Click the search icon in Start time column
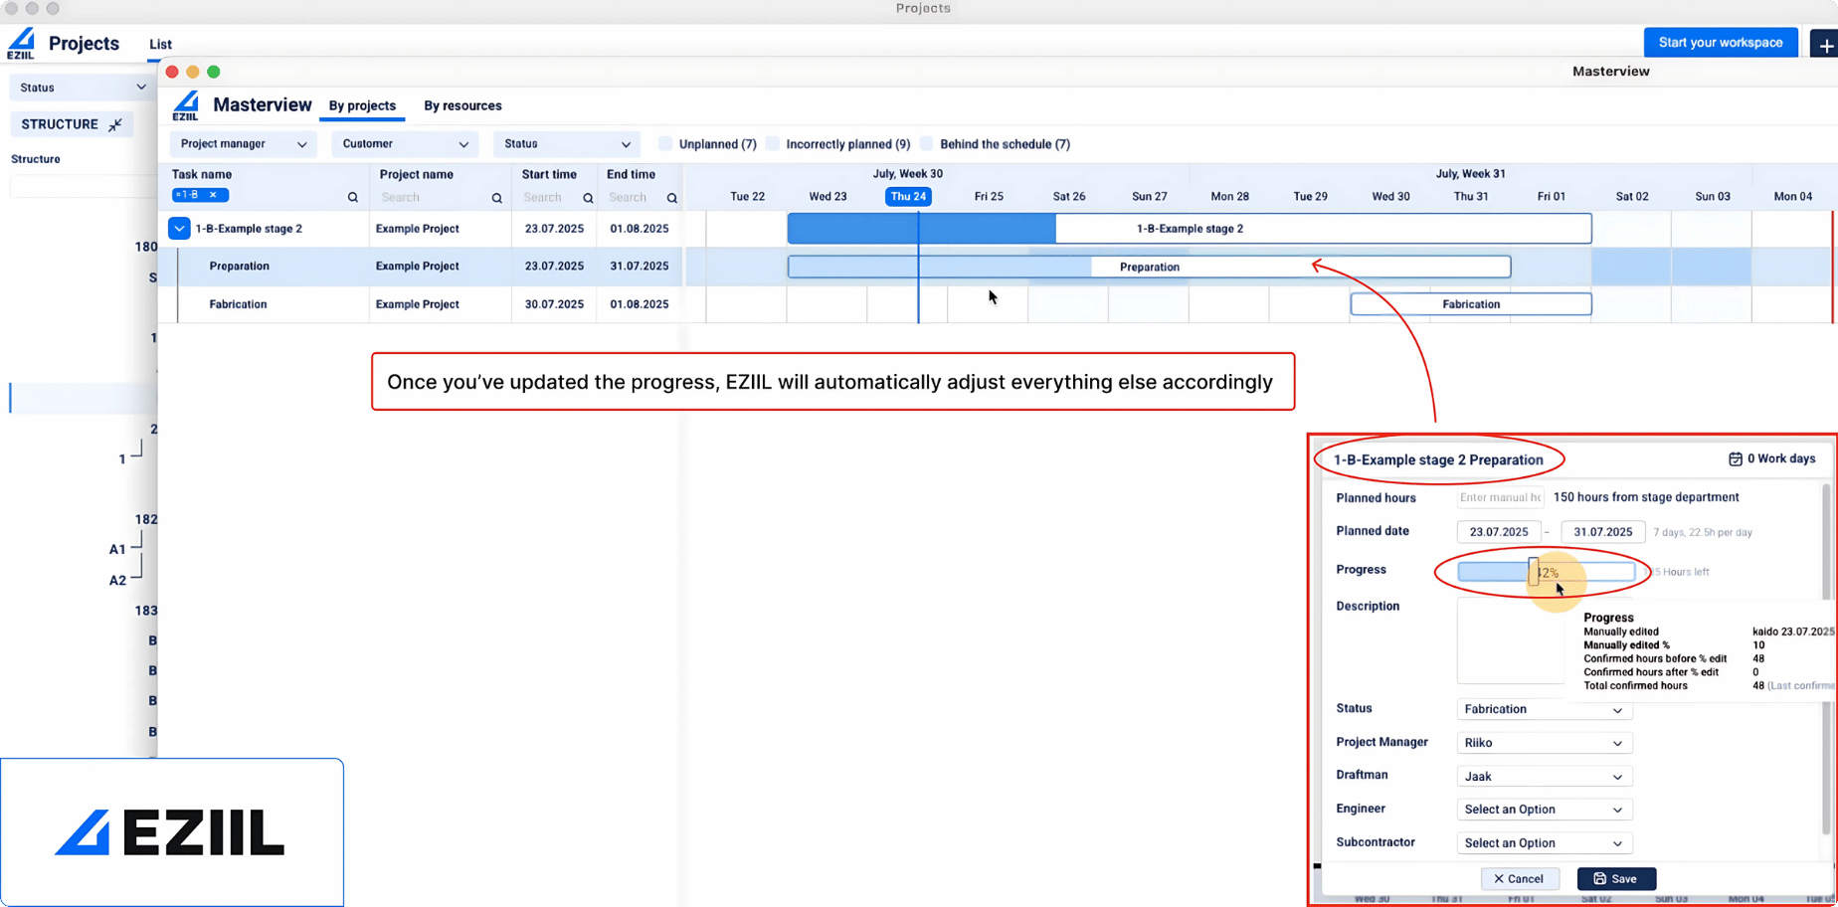 point(588,198)
